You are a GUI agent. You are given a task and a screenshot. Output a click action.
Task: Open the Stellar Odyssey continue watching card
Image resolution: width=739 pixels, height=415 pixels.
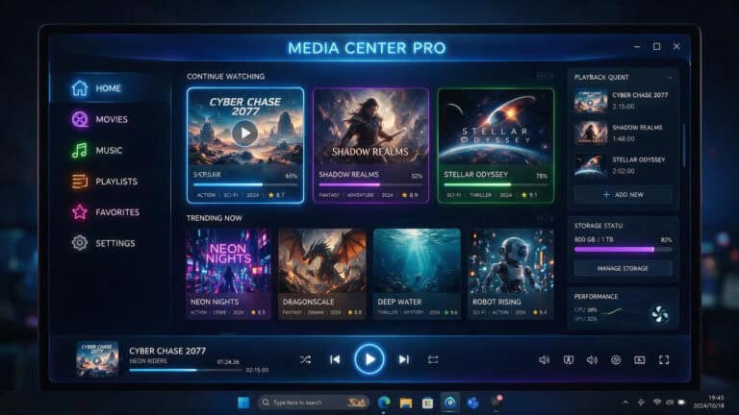point(496,145)
